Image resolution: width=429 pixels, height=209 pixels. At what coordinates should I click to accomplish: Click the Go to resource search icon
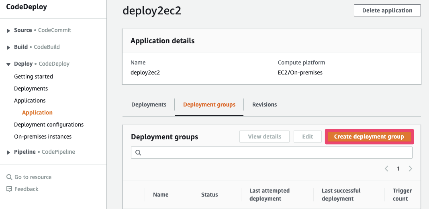[x=9, y=177]
